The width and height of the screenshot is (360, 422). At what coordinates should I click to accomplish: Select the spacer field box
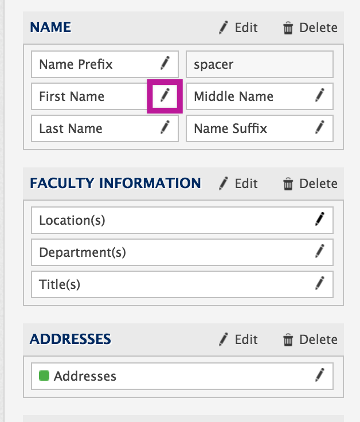pos(260,64)
